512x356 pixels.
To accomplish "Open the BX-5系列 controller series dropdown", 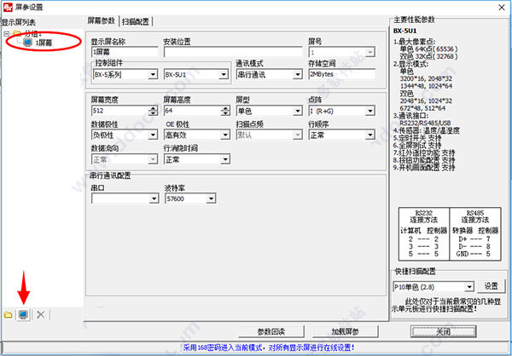I will pos(153,75).
